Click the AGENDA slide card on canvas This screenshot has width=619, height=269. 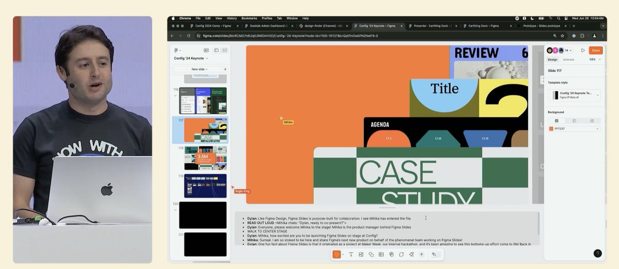[x=446, y=132]
